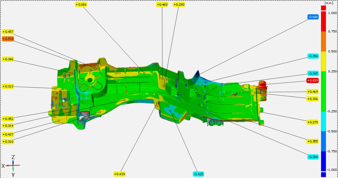Select the orange legend band
Image resolution: width=338 pixels, height=178 pixels.
pyautogui.click(x=323, y=41)
